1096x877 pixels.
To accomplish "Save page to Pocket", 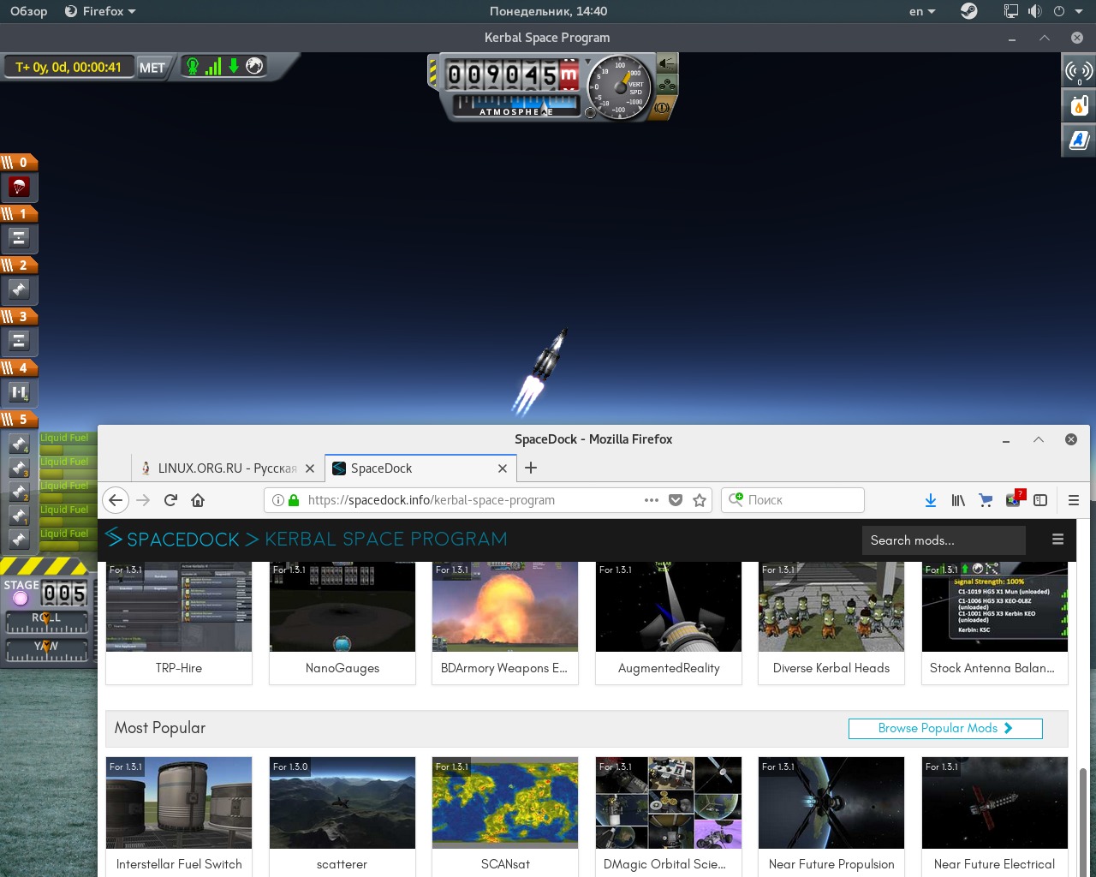I will [676, 500].
